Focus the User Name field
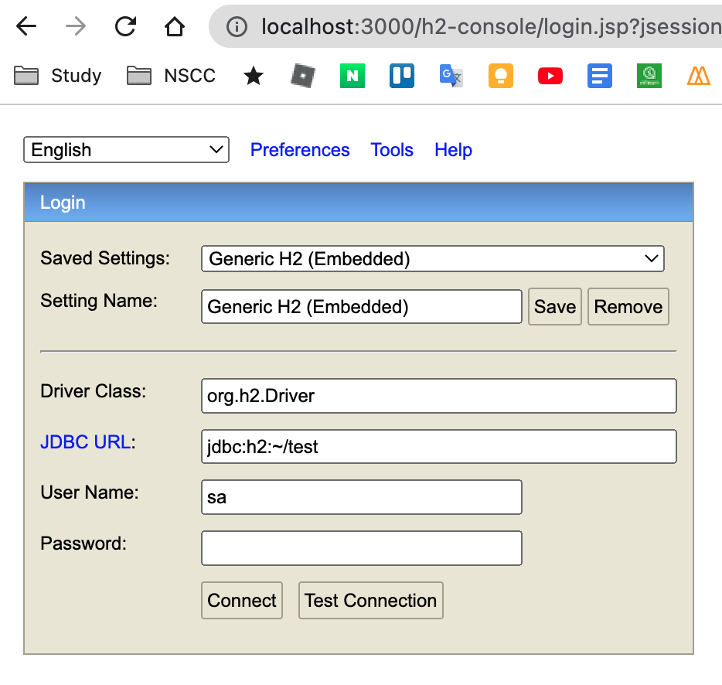 click(x=362, y=497)
